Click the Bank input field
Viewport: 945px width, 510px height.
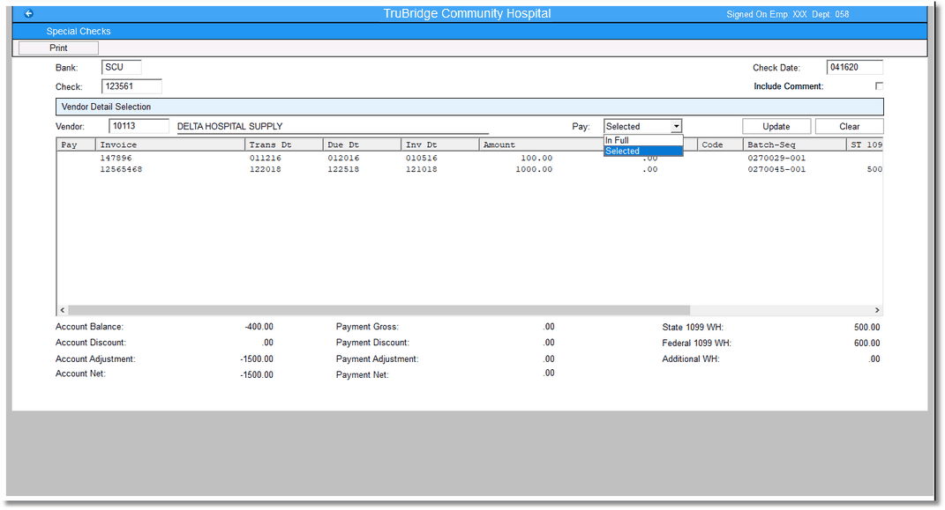click(121, 67)
